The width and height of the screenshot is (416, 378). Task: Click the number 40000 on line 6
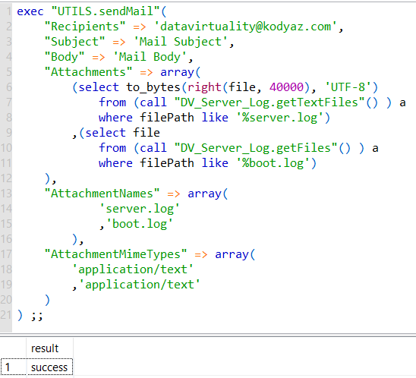[x=286, y=87]
